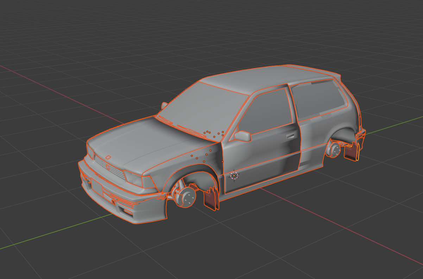This screenshot has width=423, height=279.
Task: Select the far-side mirror beside the windshield
Action: (164, 105)
